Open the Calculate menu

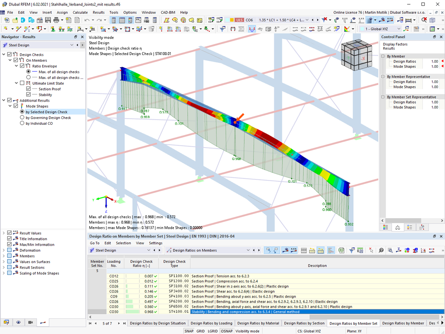[x=80, y=12]
